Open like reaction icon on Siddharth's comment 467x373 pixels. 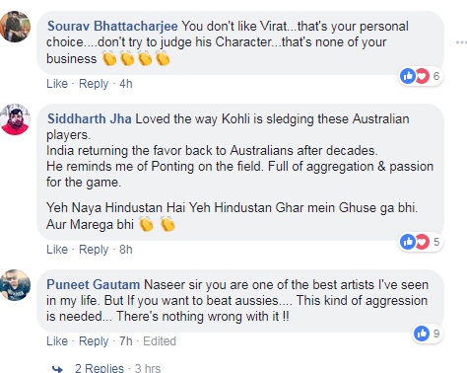pyautogui.click(x=408, y=242)
